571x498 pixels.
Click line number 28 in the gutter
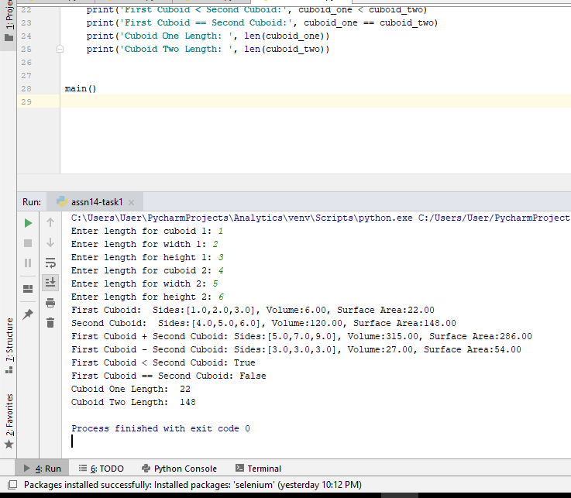[x=26, y=88]
